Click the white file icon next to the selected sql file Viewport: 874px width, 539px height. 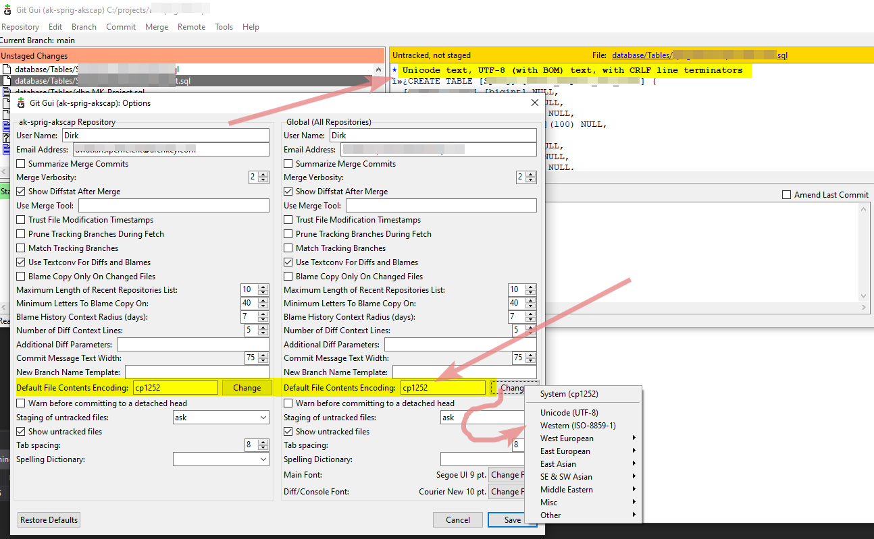6,80
